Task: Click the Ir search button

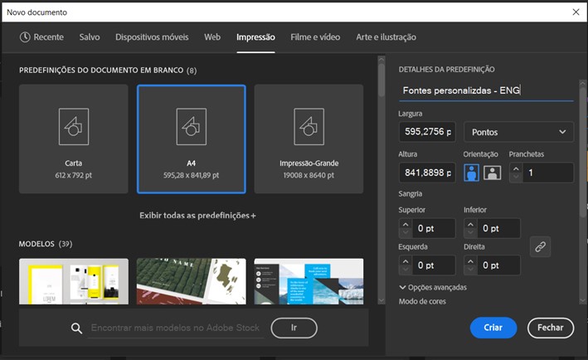Action: [294, 328]
